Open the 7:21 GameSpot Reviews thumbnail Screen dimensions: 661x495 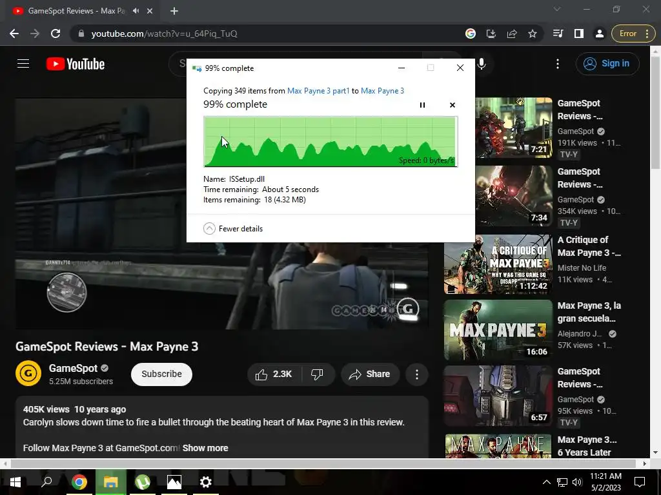[x=513, y=128]
